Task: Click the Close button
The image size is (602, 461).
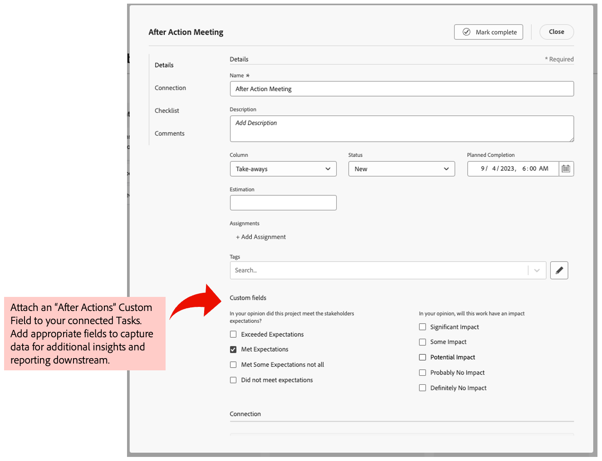Action: pyautogui.click(x=556, y=32)
